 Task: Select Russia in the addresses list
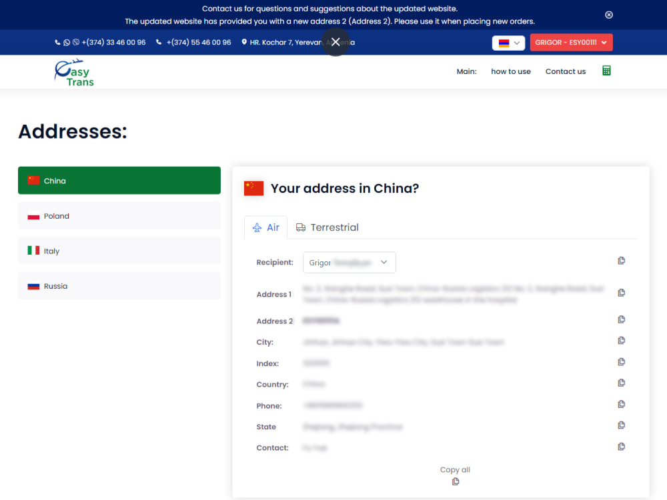[x=119, y=286]
